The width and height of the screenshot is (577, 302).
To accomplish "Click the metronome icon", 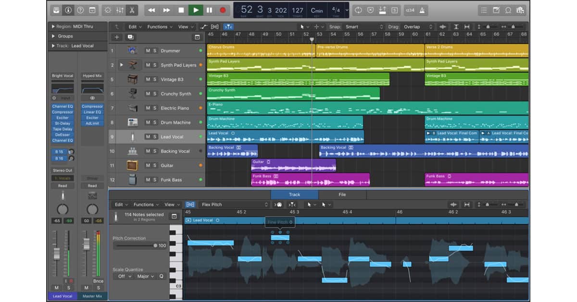I will (422, 10).
